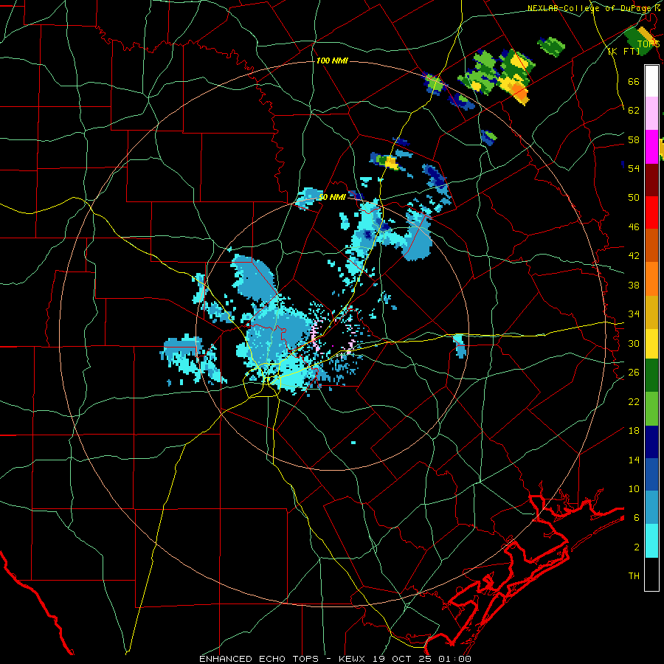
Task: Click the "34" legend value
Action: (634, 314)
